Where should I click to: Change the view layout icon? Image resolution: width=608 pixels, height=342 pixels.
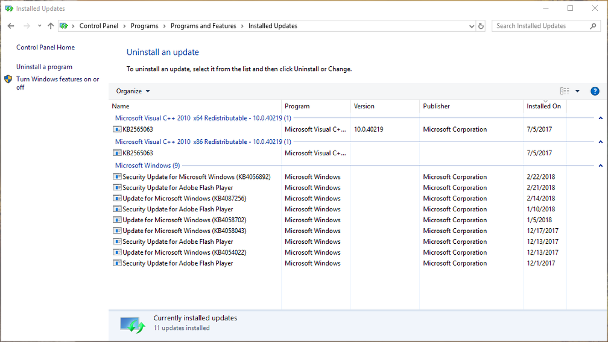point(565,91)
